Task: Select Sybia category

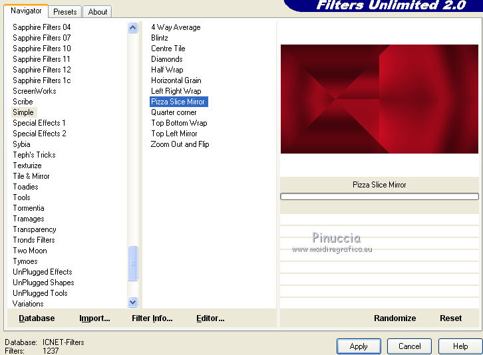Action: coord(21,144)
